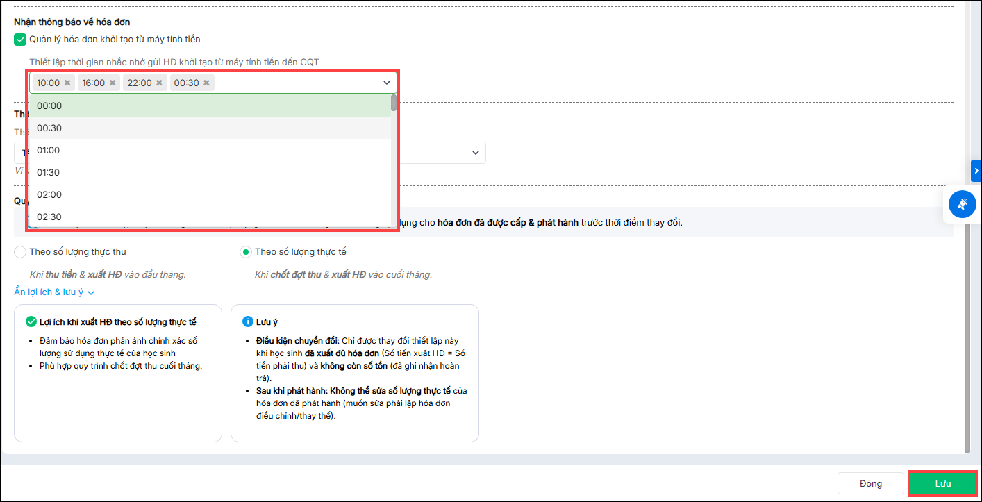The image size is (982, 502).
Task: Remove the 10:00 time tag
Action: click(x=67, y=83)
